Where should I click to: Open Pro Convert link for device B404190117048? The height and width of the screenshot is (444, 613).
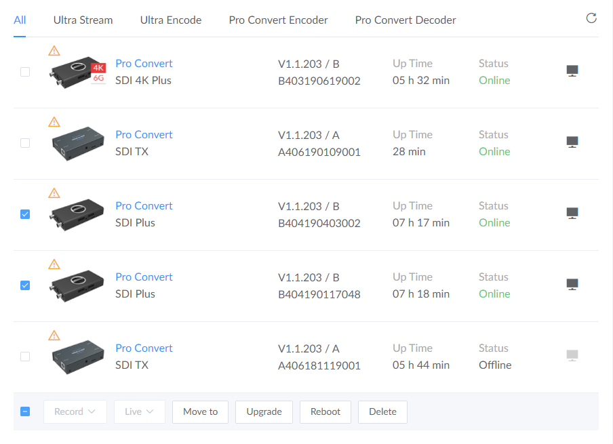(x=144, y=277)
